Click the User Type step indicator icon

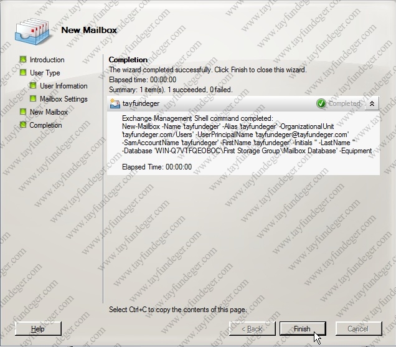click(23, 72)
